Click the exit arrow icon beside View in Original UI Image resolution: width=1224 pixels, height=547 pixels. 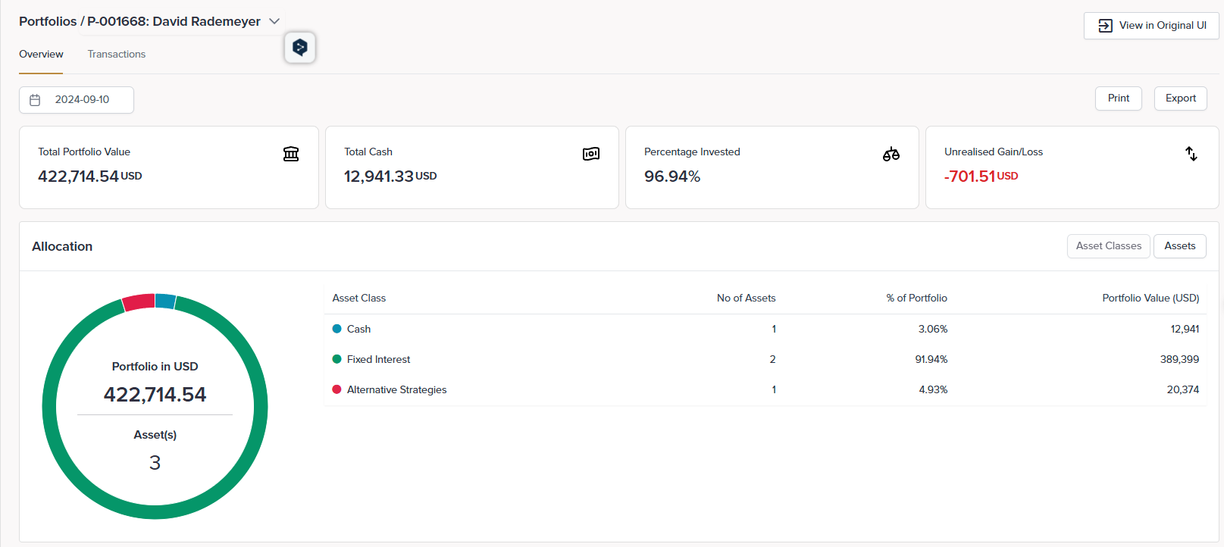tap(1105, 26)
